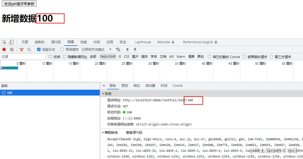Filter requests by Fetch/XHR type
Image resolution: width=303 pixels, height=159 pixels.
click(108, 57)
